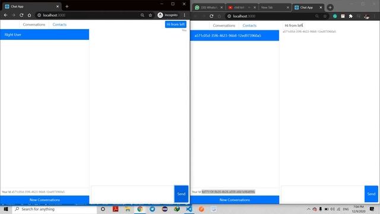Open File Explorer from the taskbar
The image size is (380, 214).
pos(128,209)
